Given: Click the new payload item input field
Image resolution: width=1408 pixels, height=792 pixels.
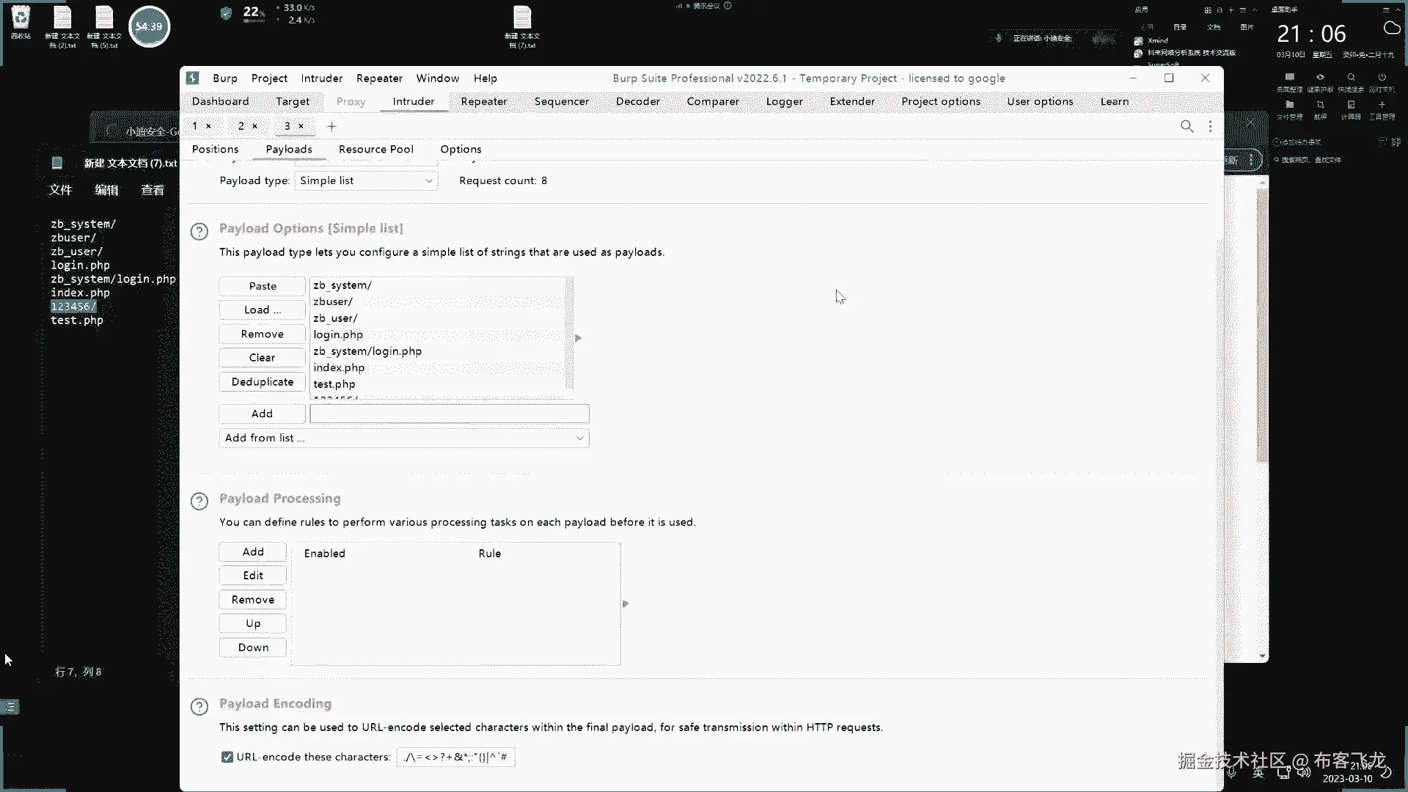Looking at the screenshot, I should coord(449,414).
